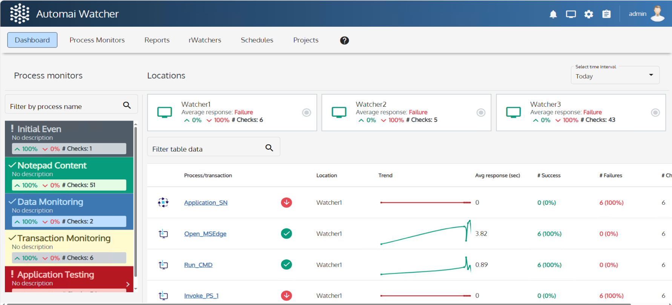Open the Run_CMD link

(x=198, y=265)
